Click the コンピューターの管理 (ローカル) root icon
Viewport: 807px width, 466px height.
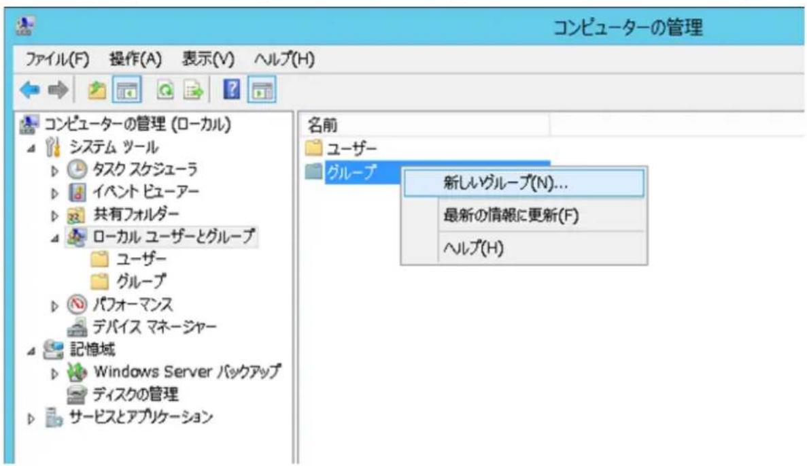29,124
